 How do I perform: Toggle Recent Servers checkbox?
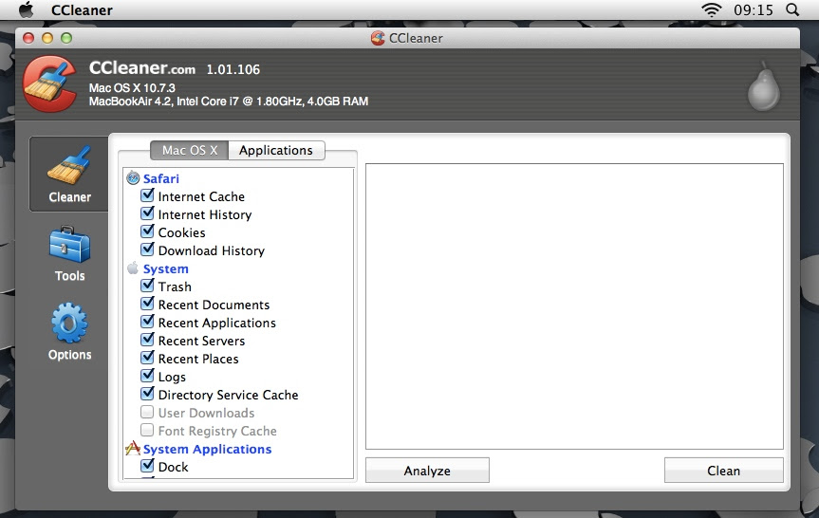pos(147,340)
